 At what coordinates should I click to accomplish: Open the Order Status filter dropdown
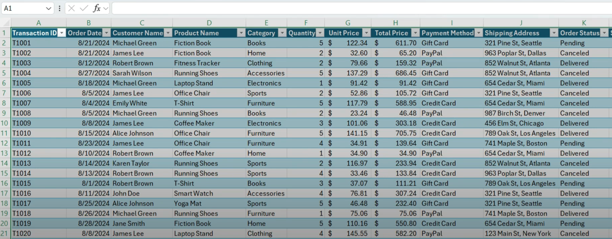pyautogui.click(x=604, y=33)
